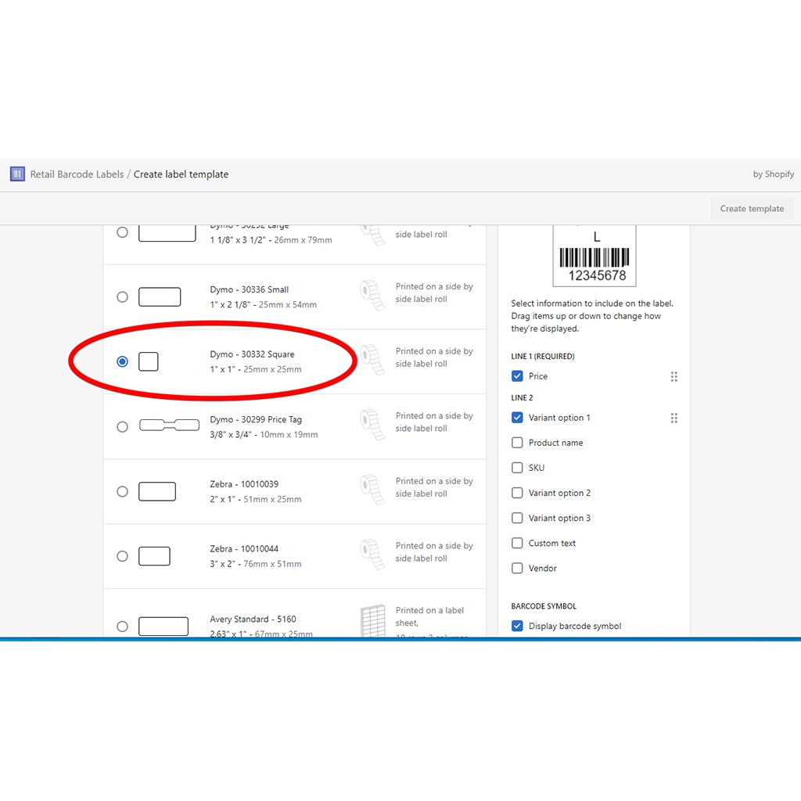The image size is (801, 801).
Task: Click the 'Zebra - 10010044' label name
Action: tap(244, 549)
